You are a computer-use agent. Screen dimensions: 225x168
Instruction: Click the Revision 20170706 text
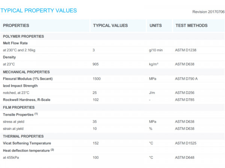tap(208, 12)
